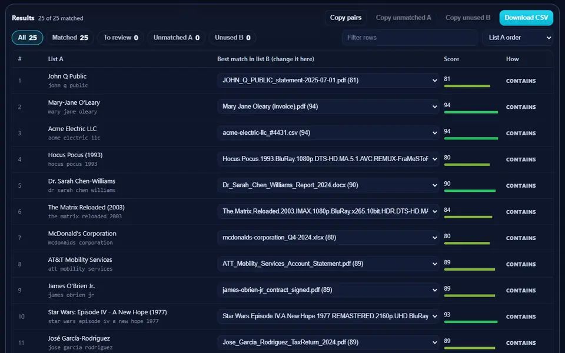The height and width of the screenshot is (353, 565).
Task: Expand match dropdown for Star Wars Episode IV
Action: 328,317
